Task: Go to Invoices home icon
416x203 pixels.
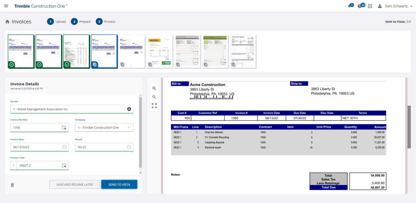Action: [x=7, y=22]
